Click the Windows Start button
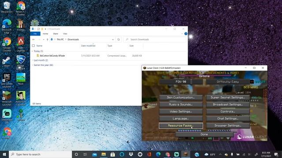Viewport: 282px width, 158px height. [4, 154]
